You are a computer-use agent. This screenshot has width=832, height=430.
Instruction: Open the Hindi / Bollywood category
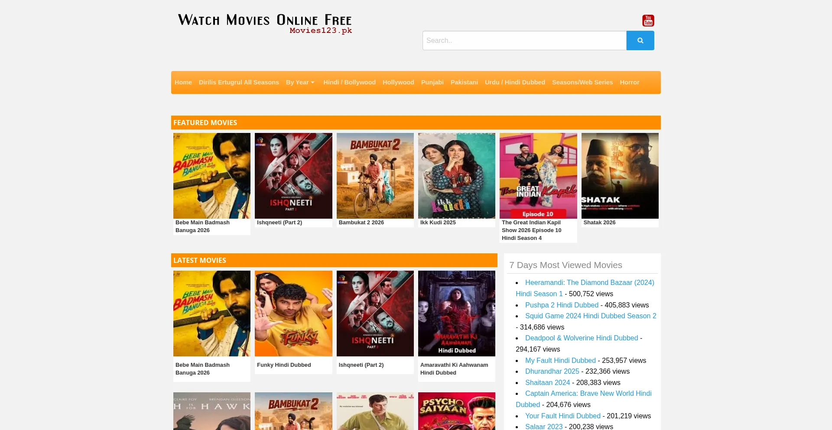(349, 82)
